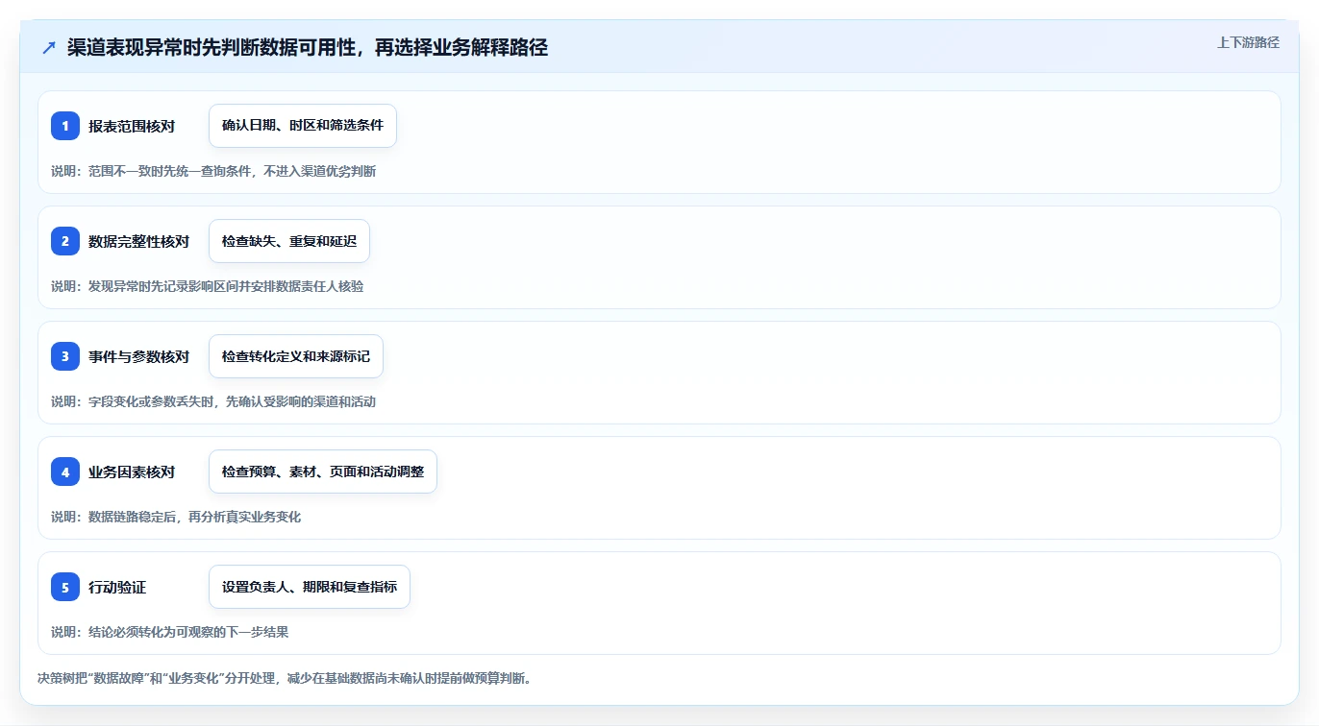The width and height of the screenshot is (1319, 726).
Task: Select step badge number 3
Action: 65,356
